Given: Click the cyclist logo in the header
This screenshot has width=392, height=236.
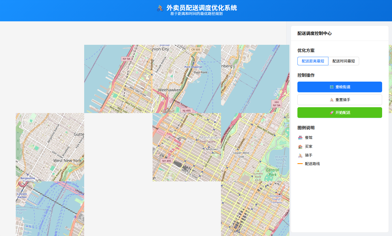Looking at the screenshot, I should click(160, 8).
